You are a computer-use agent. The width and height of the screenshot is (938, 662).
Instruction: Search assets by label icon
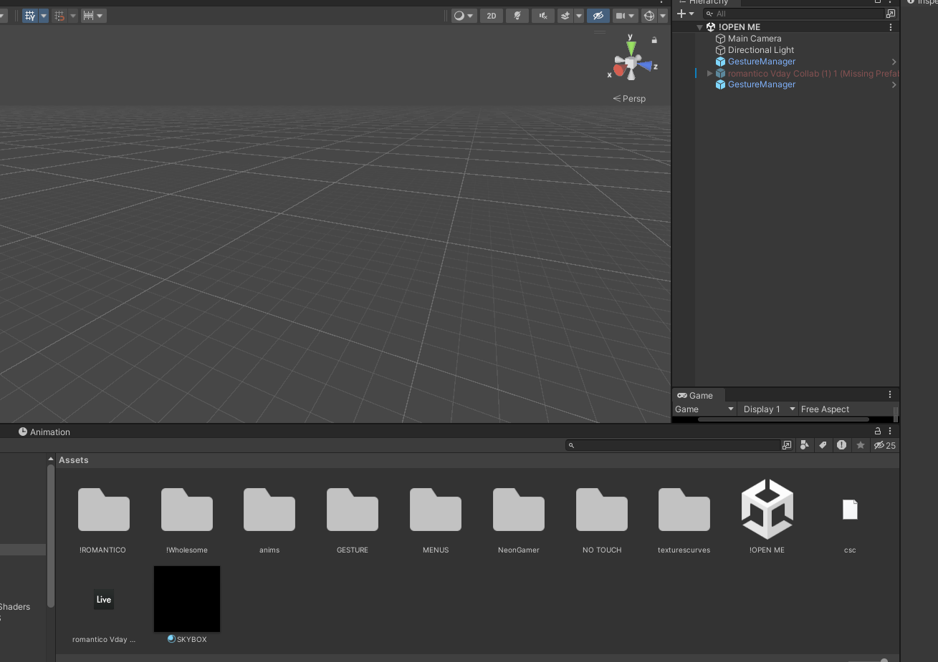[823, 445]
